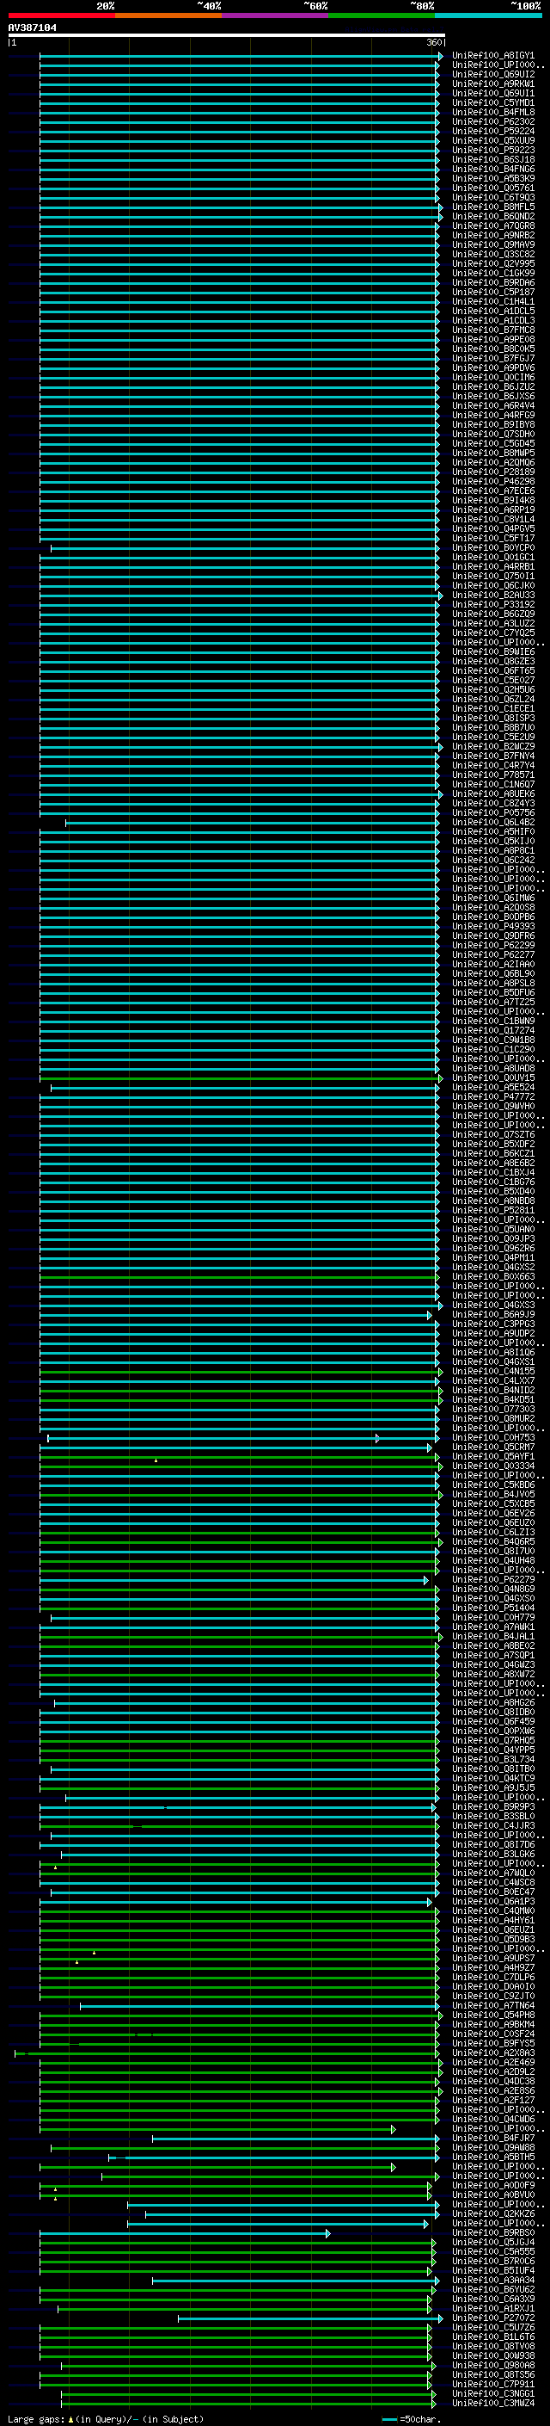
Task: Click the cyan ~100% legend color segment
Action: point(489,15)
